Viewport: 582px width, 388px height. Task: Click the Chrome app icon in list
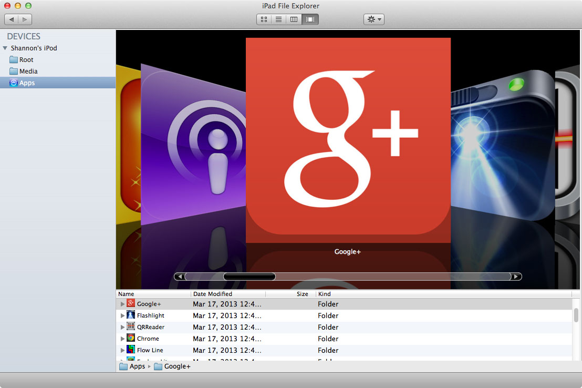[131, 338]
